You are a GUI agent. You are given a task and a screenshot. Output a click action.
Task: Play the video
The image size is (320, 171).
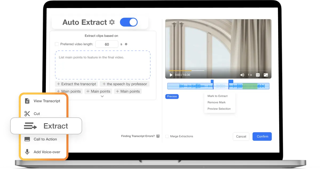click(171, 75)
